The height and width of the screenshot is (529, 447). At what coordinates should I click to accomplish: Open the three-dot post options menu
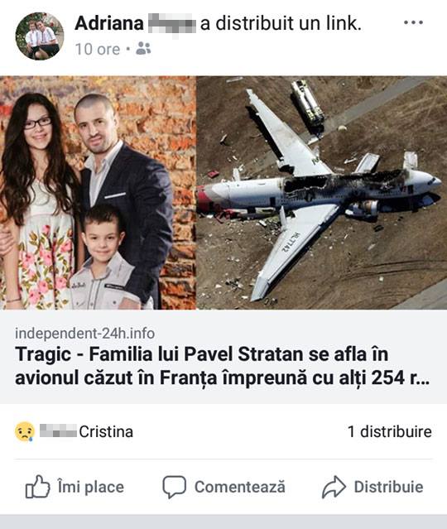pos(413,22)
